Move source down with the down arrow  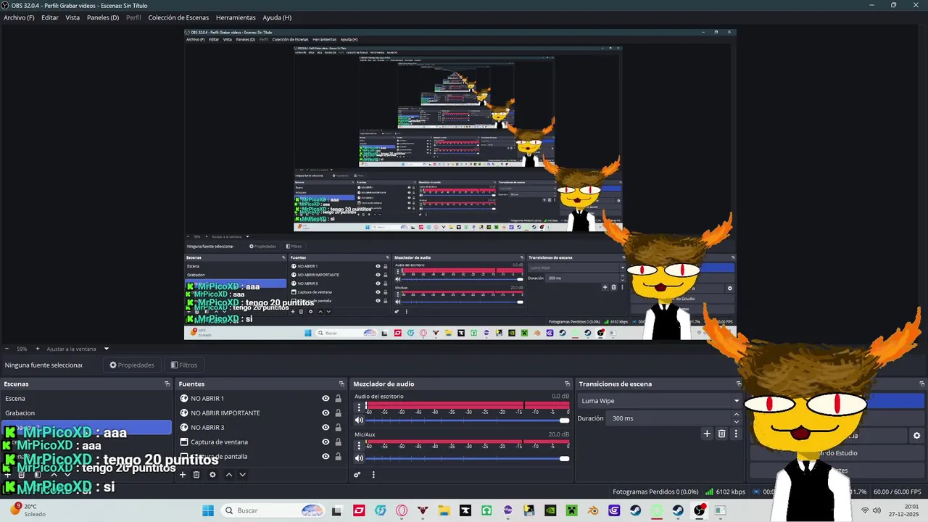[x=243, y=475]
